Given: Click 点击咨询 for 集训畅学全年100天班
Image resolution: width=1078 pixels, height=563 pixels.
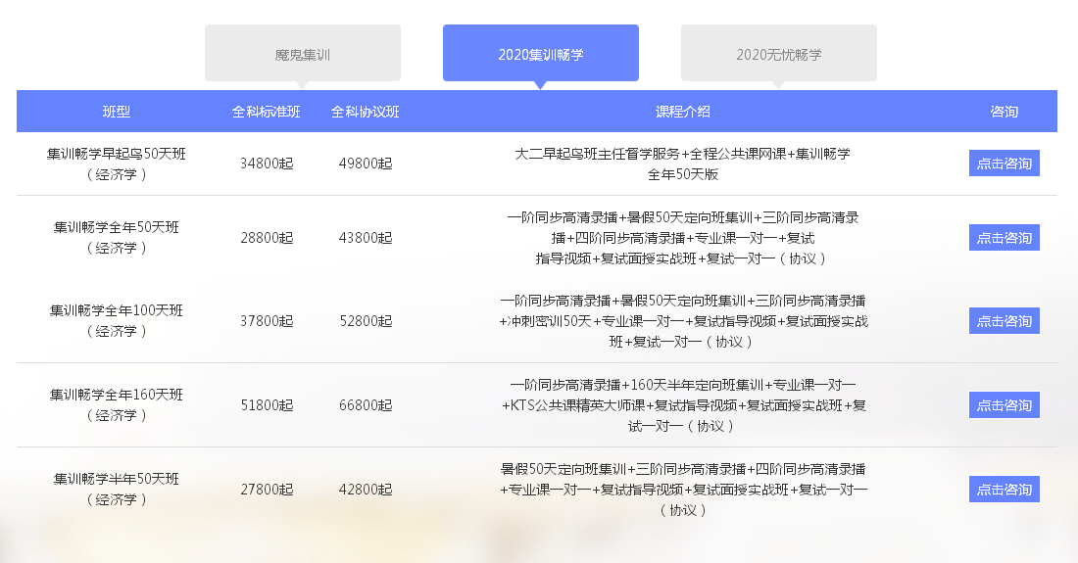Looking at the screenshot, I should pyautogui.click(x=1004, y=320).
